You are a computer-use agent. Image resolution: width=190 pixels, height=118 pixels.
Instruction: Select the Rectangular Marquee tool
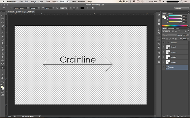click(2, 19)
